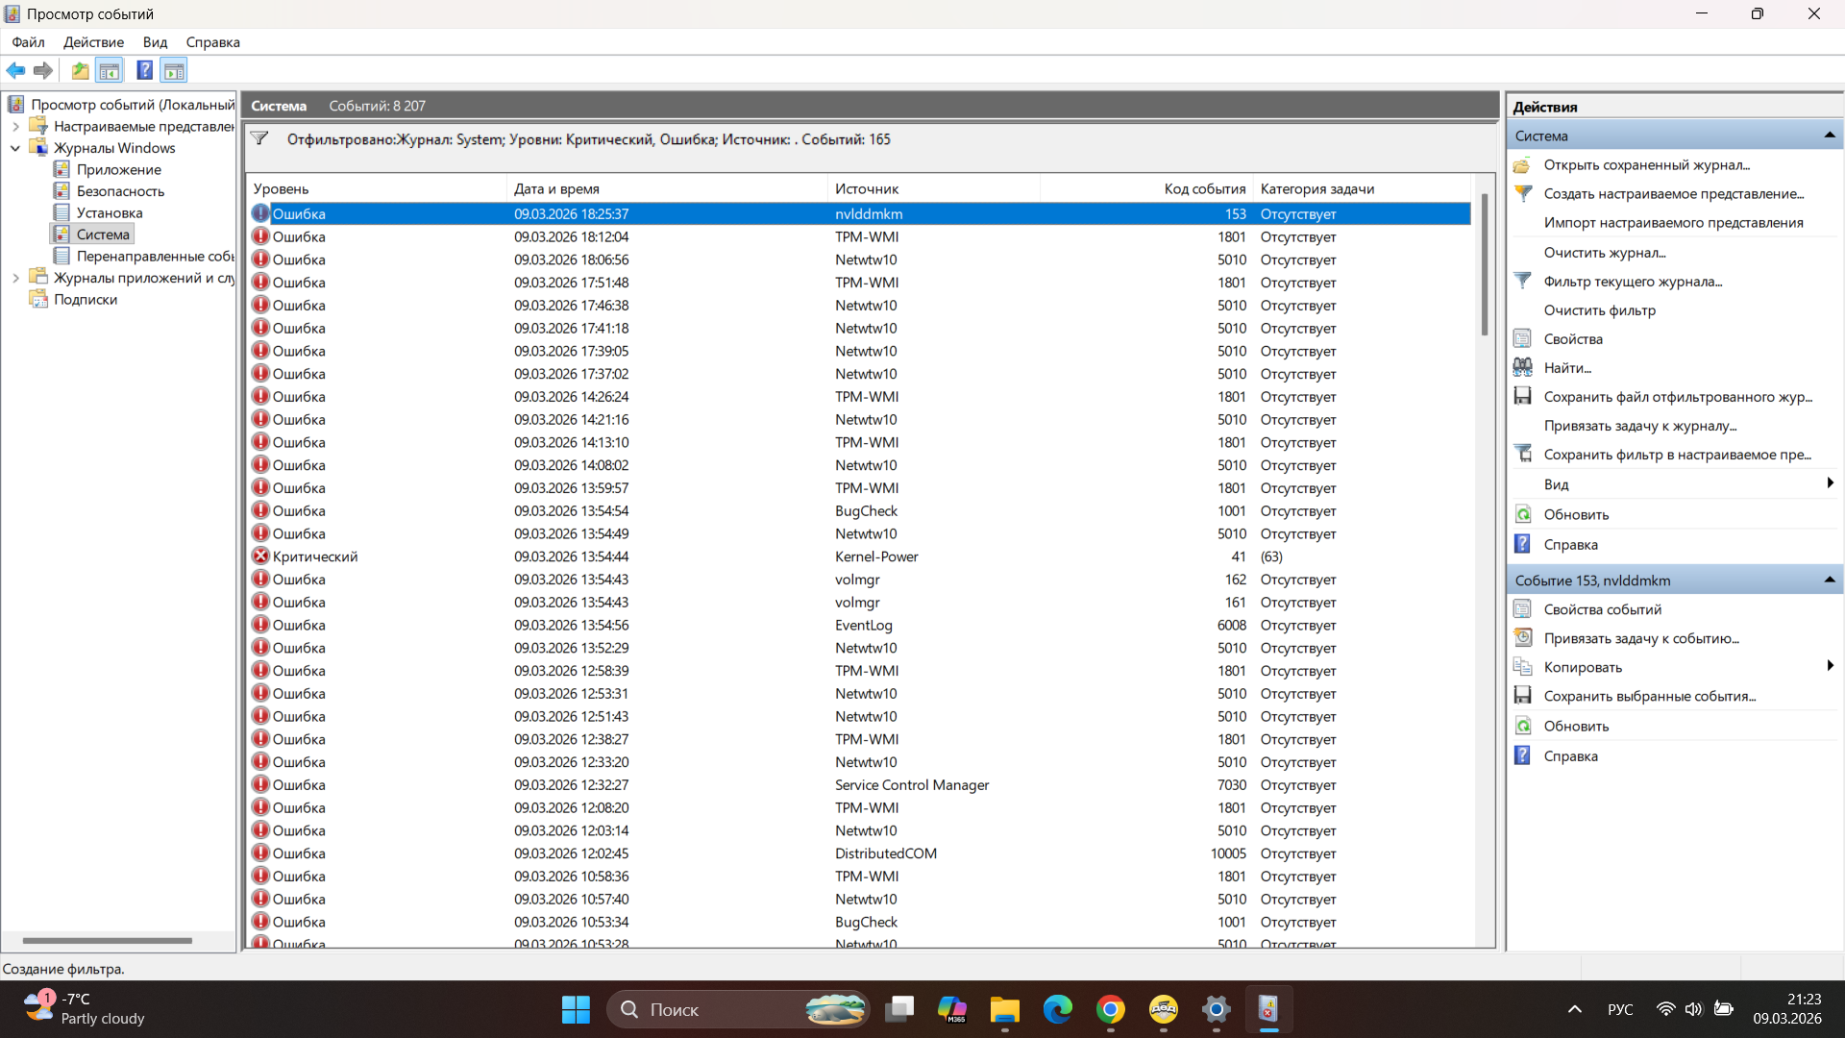Click the Свойства icon in Actions
The height and width of the screenshot is (1038, 1845).
click(x=1522, y=338)
